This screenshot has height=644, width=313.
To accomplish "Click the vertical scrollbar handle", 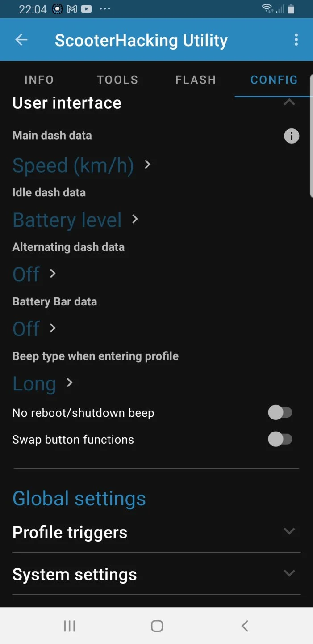I will tap(311, 148).
